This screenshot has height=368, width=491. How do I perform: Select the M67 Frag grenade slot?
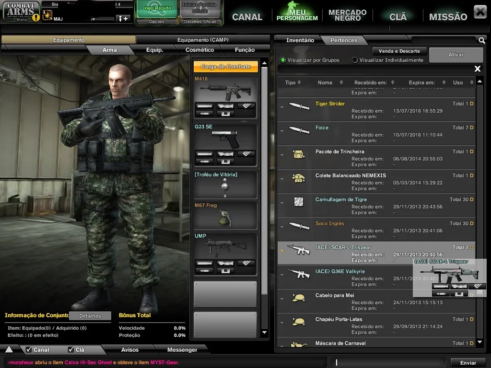[x=225, y=215]
